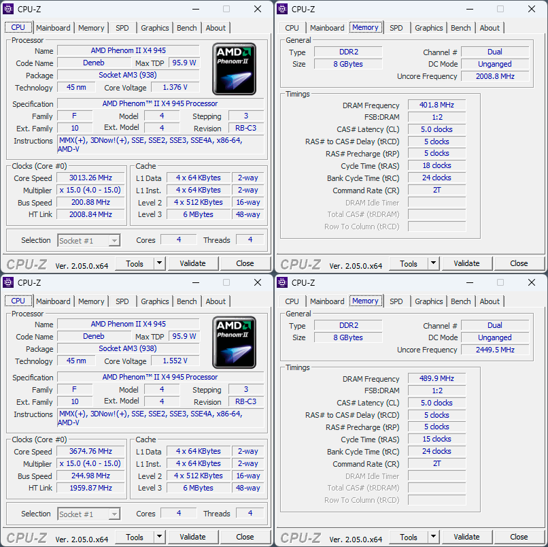Image resolution: width=548 pixels, height=547 pixels.
Task: Click DRAM Frequency value 401.8 MHz
Action: [x=437, y=105]
